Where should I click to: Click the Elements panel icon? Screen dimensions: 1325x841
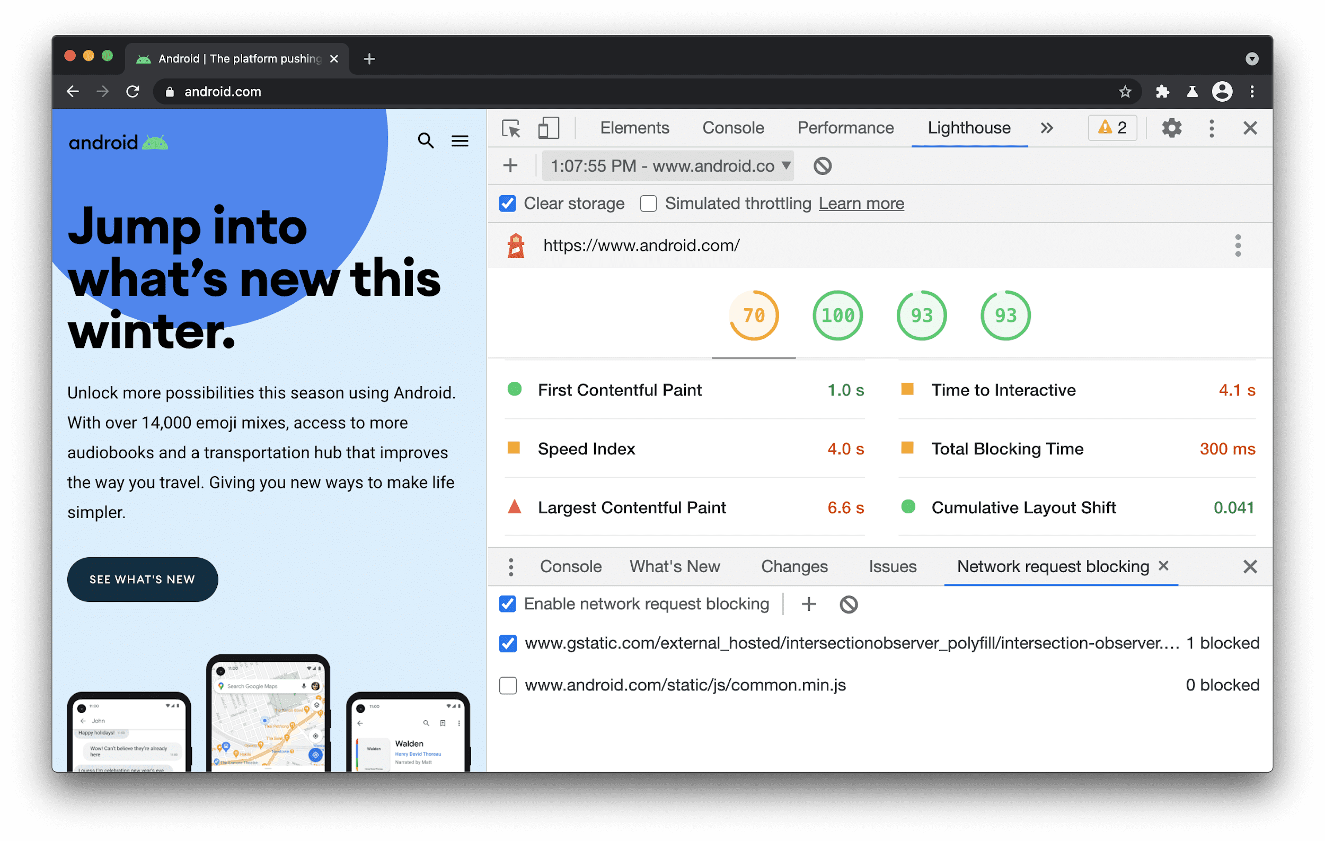click(512, 128)
